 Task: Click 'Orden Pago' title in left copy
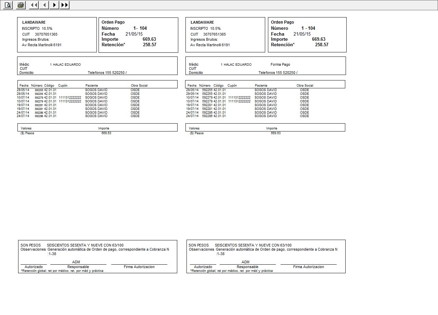[113, 22]
